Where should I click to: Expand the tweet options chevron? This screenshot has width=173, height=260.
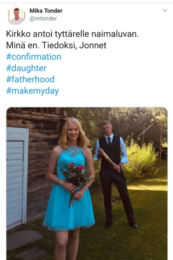(x=165, y=10)
